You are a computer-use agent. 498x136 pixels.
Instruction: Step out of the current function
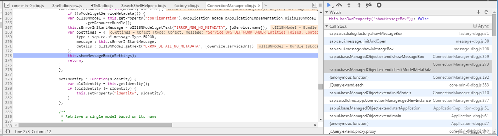(x=359, y=5)
